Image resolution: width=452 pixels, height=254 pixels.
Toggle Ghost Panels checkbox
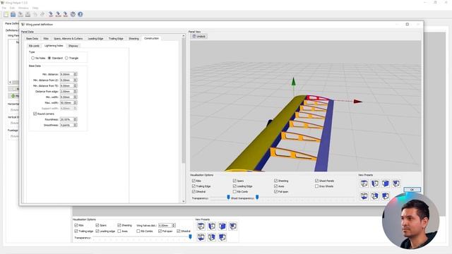[317, 181]
